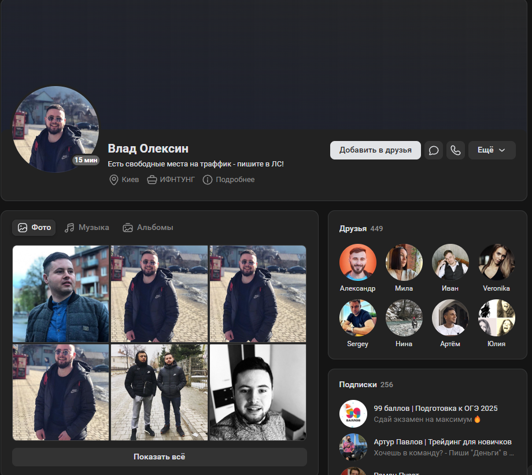Open friend Артём's avatar
Viewport: 532px width, 475px height.
(450, 318)
